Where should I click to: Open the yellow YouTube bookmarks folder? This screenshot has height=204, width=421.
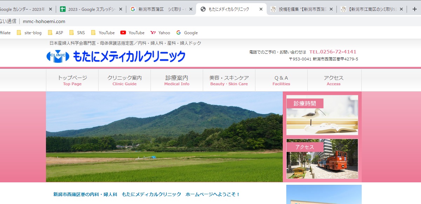tap(103, 32)
